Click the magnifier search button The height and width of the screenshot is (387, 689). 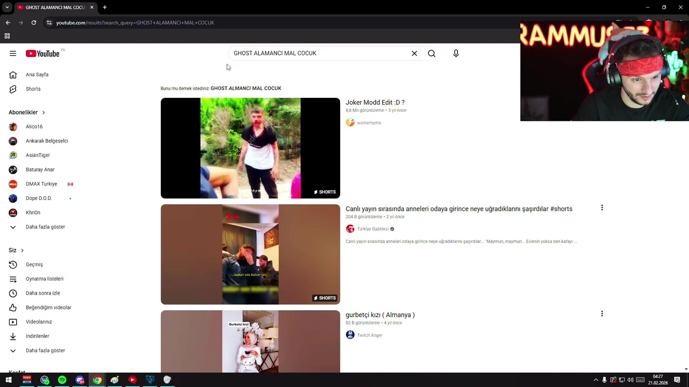pos(432,53)
